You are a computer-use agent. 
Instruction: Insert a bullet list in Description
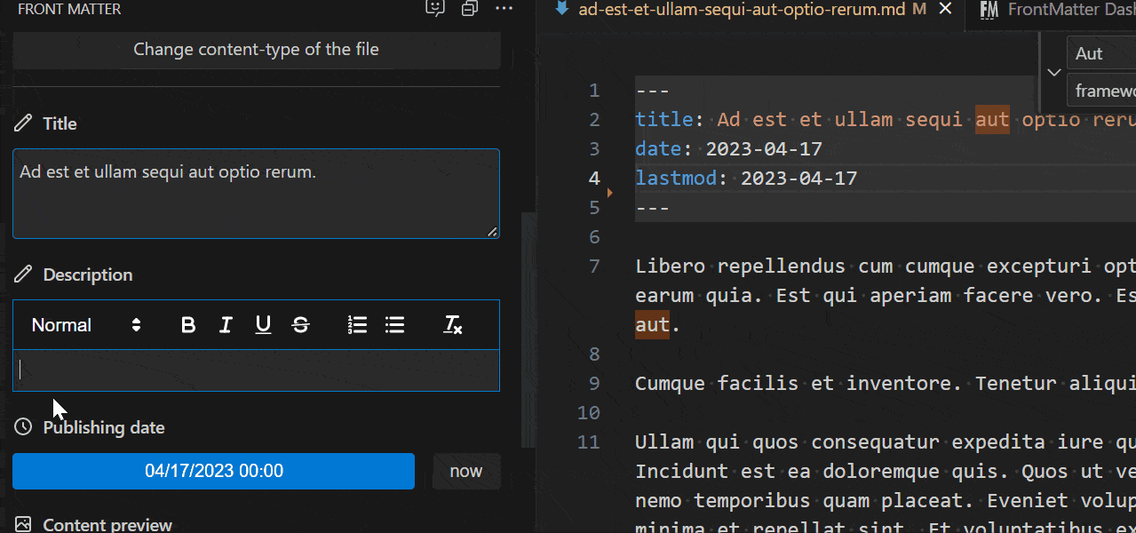395,325
